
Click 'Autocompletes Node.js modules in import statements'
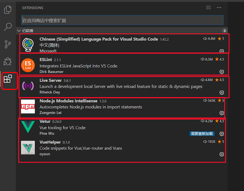(91, 107)
